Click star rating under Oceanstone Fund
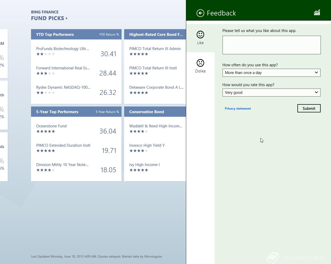331x264 pixels. pos(46,131)
